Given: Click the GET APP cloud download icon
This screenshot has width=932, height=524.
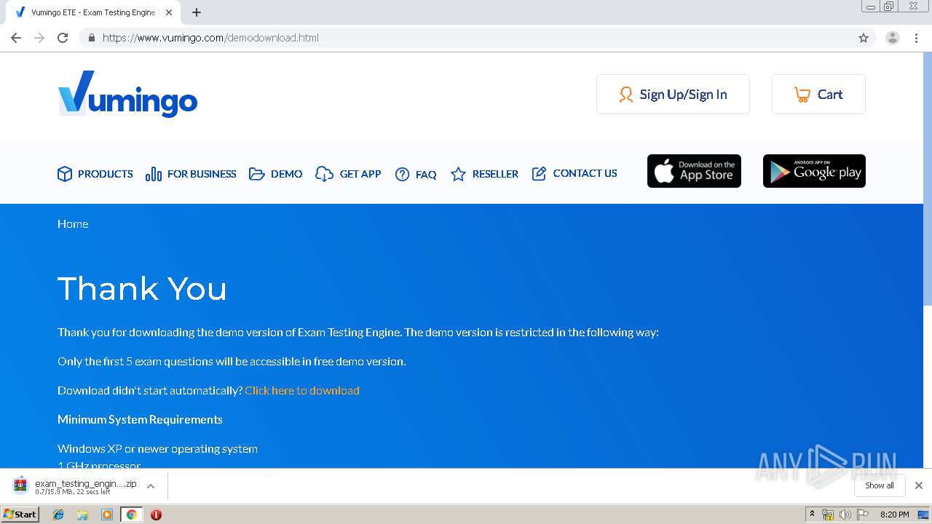Looking at the screenshot, I should [x=324, y=174].
